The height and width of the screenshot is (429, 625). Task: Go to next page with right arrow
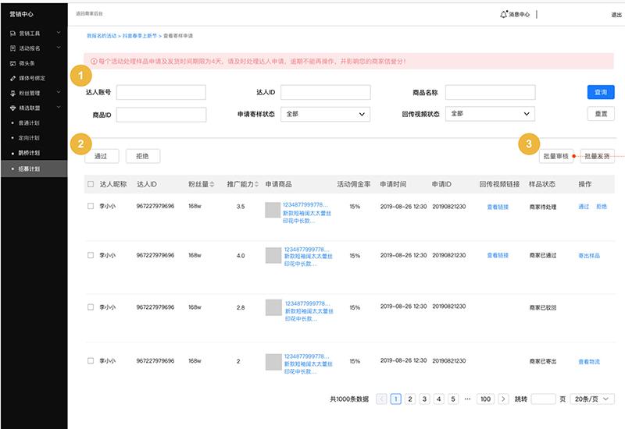coord(503,399)
